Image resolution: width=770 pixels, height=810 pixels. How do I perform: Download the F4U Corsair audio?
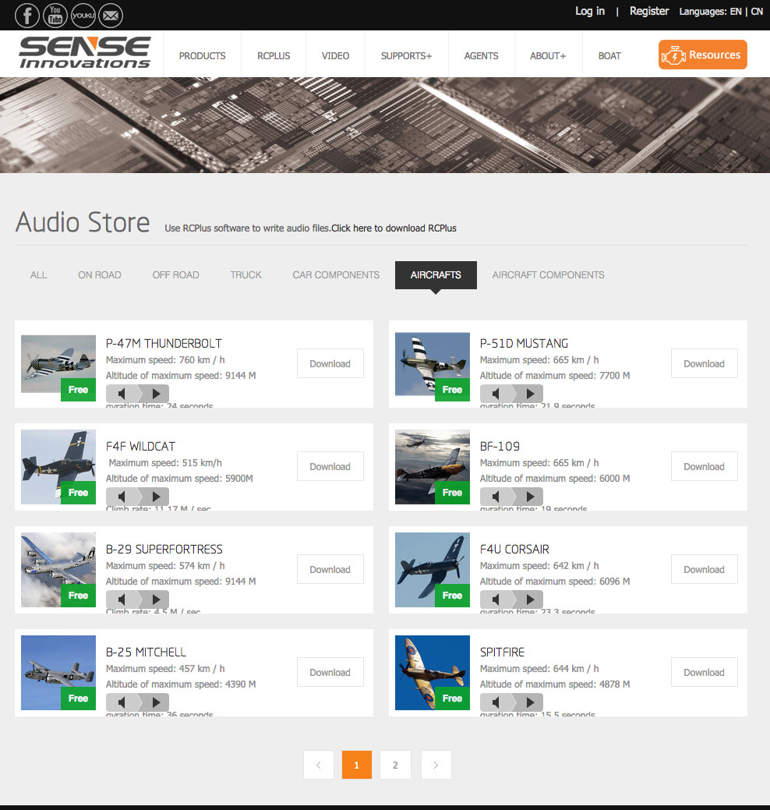tap(704, 569)
